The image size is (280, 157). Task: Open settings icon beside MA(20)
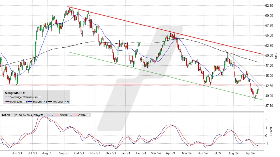tap(47, 102)
